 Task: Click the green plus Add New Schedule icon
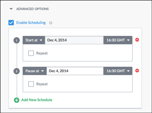[x=17, y=100]
